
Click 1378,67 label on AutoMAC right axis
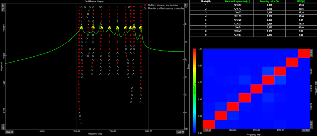(312, 53)
